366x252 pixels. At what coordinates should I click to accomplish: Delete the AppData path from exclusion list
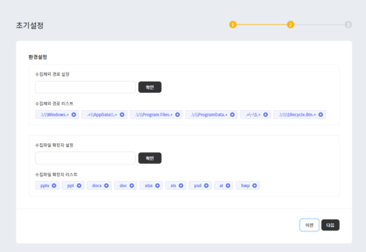[122, 115]
